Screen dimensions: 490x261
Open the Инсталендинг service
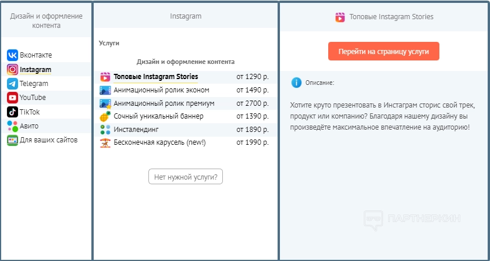136,129
